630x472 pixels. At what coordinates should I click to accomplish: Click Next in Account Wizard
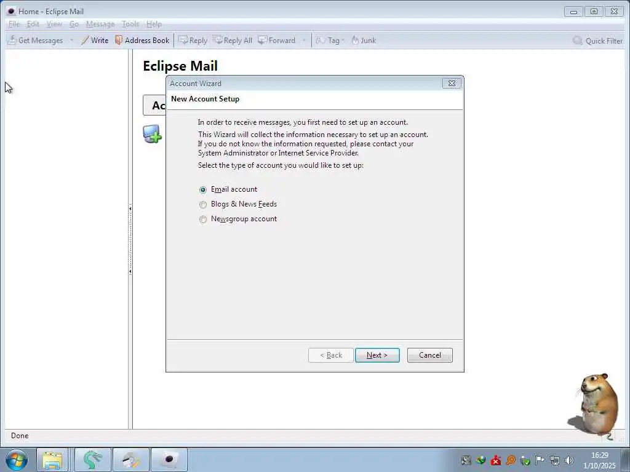(377, 355)
